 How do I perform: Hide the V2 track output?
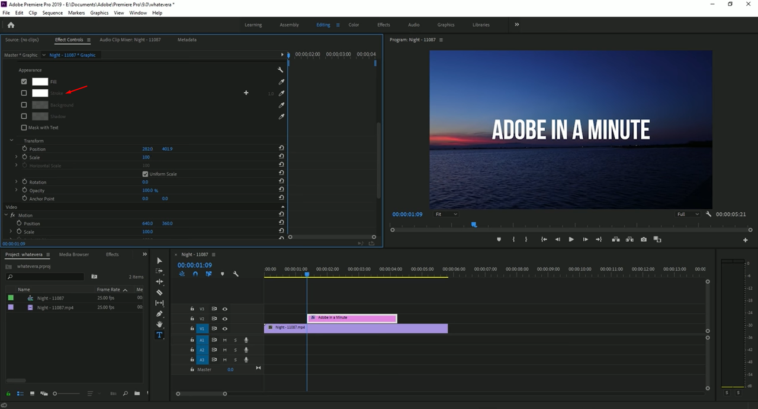(225, 319)
